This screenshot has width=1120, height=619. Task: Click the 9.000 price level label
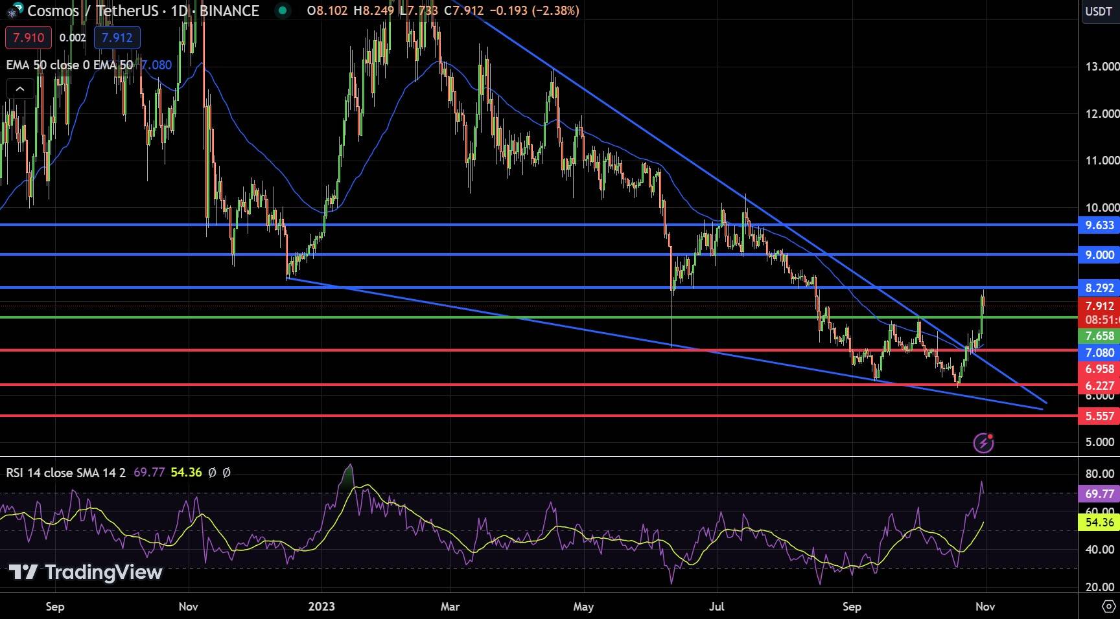(x=1099, y=255)
